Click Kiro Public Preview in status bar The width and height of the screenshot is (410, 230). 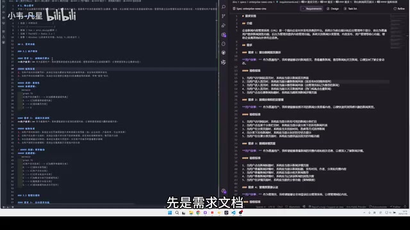(x=356, y=207)
